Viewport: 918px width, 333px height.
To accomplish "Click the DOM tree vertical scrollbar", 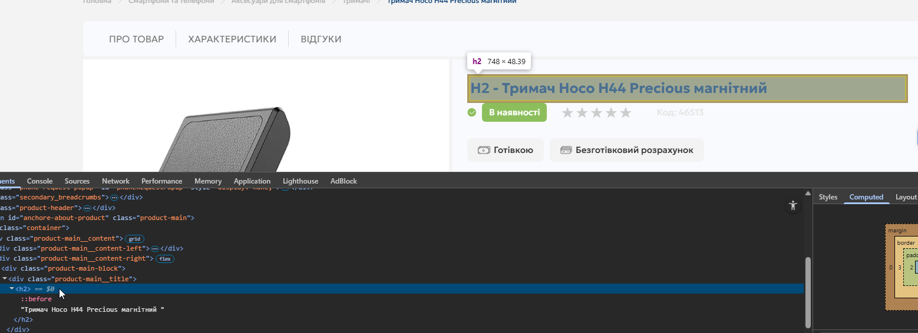I will tap(808, 292).
